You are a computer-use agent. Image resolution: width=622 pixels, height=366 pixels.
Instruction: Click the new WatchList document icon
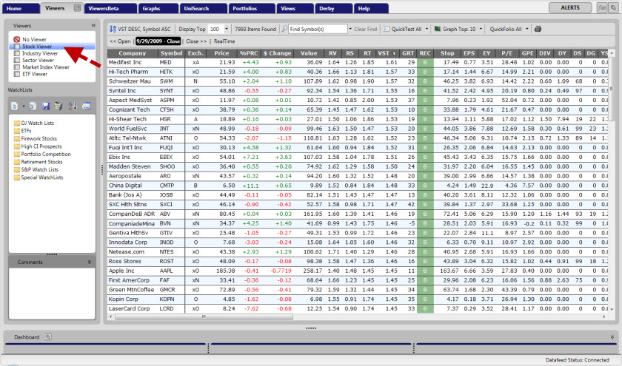(x=15, y=106)
